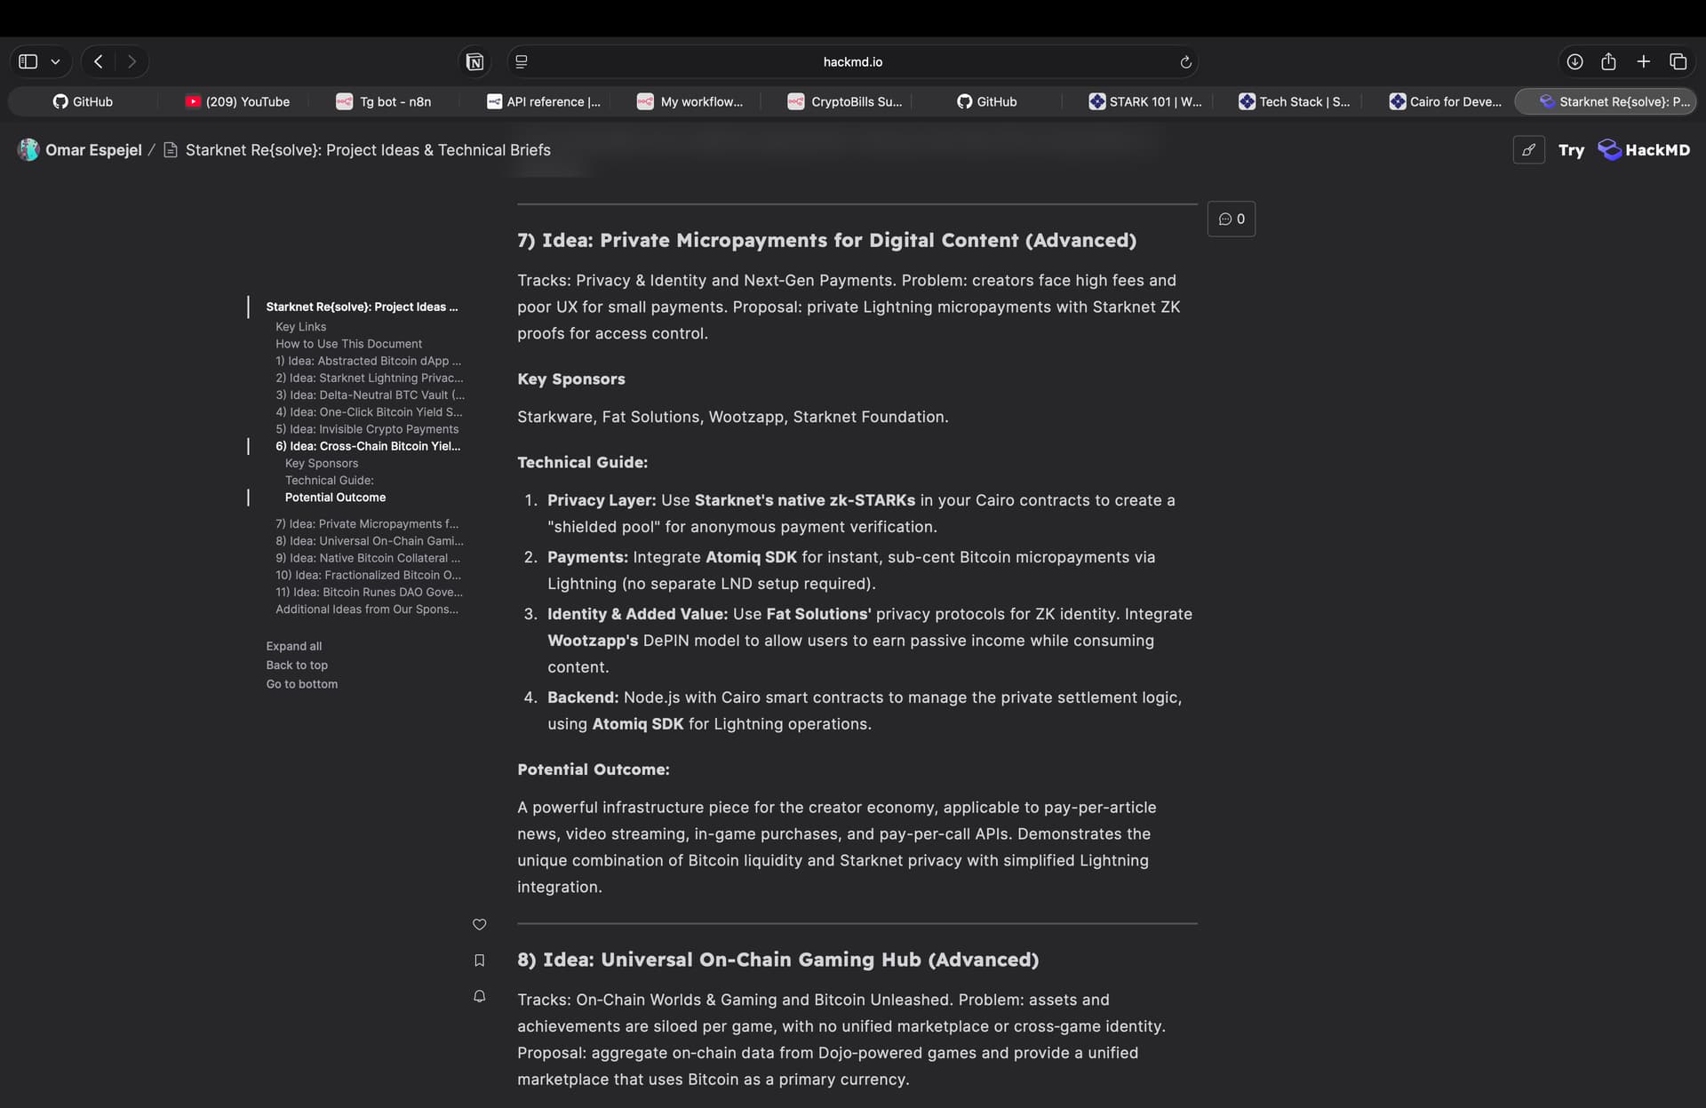Show tab overview icon

pos(1678,61)
